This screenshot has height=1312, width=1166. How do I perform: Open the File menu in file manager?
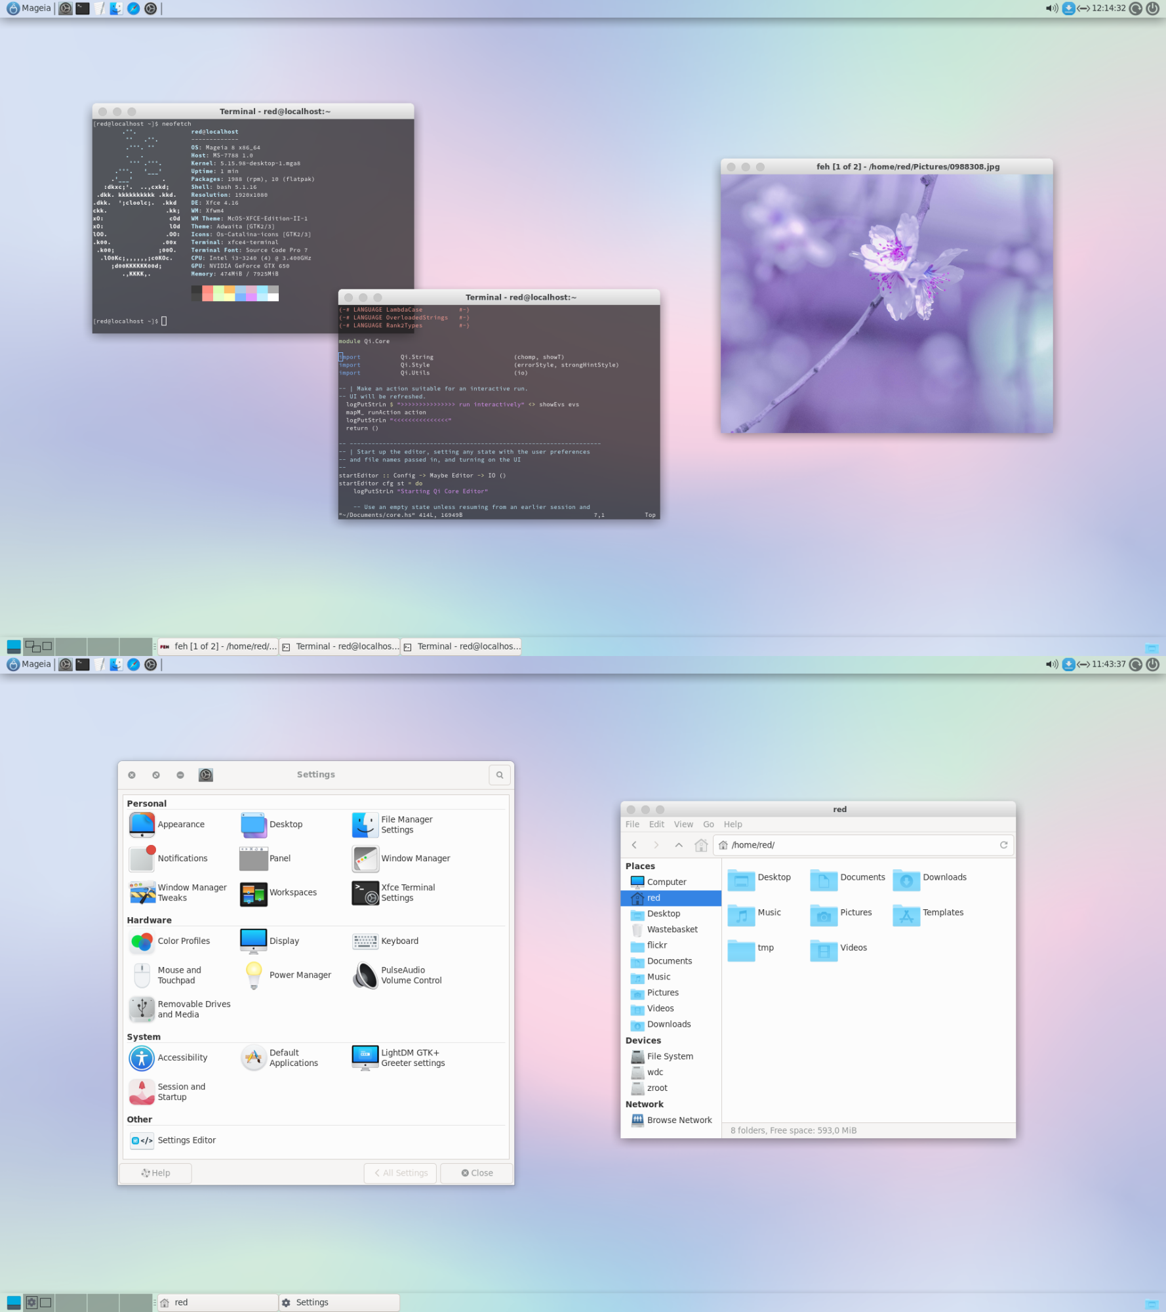[x=632, y=825]
